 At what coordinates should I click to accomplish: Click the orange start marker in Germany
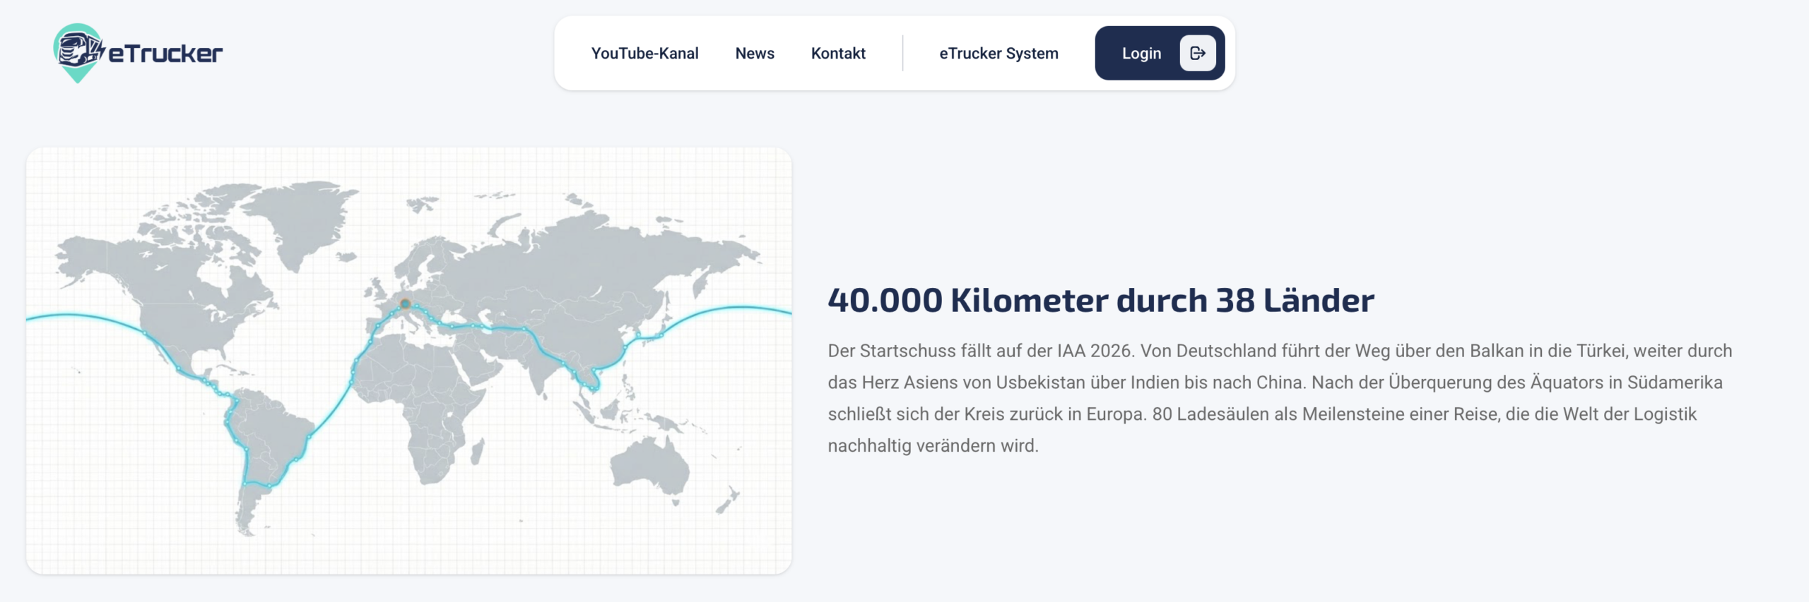405,304
